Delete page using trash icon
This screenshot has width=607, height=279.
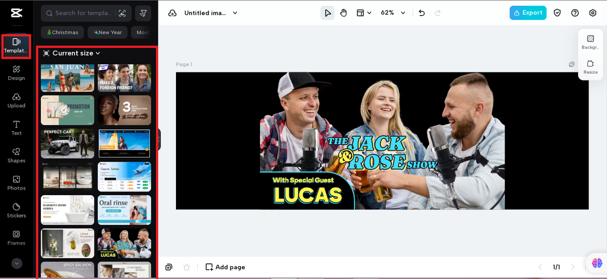(187, 267)
